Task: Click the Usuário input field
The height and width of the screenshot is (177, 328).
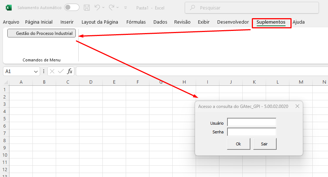Action: pos(251,123)
